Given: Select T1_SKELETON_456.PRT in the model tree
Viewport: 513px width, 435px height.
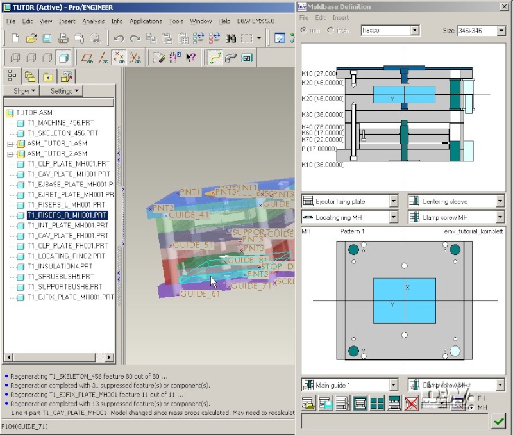Looking at the screenshot, I should click(x=62, y=133).
